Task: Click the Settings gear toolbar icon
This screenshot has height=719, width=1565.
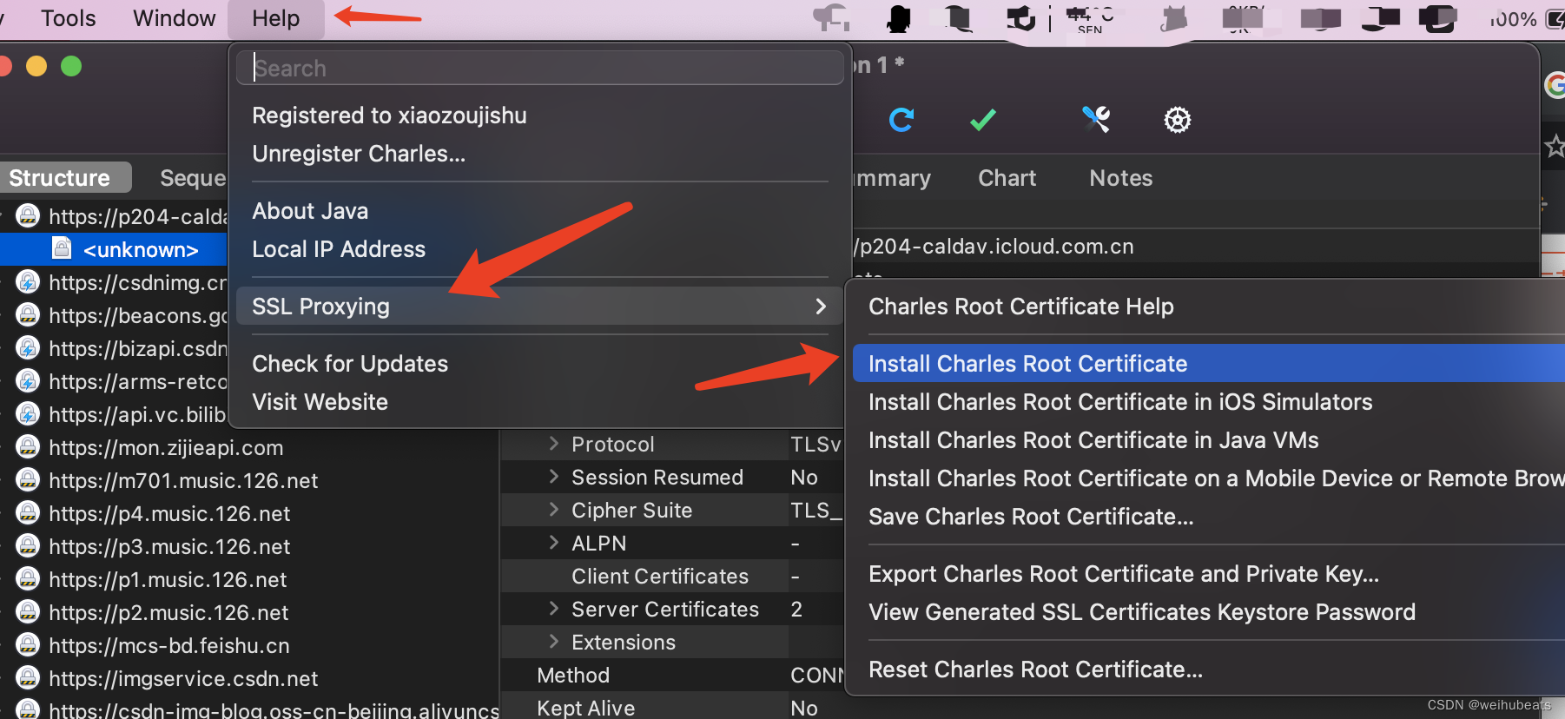Action: (x=1178, y=120)
